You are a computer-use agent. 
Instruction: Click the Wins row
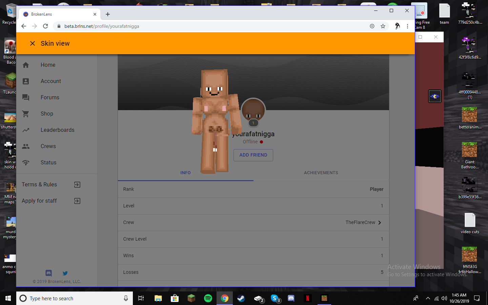(x=253, y=256)
